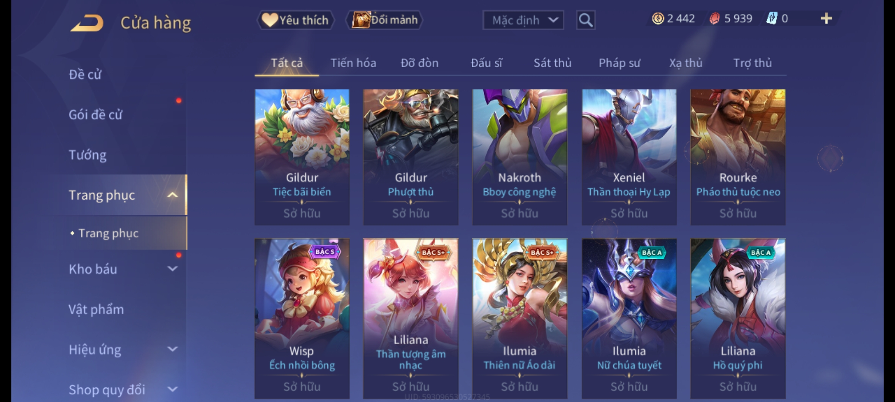Tap the plus icon to add currency

[826, 19]
